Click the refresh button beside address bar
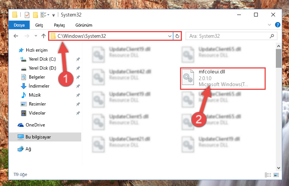 pos(177,36)
